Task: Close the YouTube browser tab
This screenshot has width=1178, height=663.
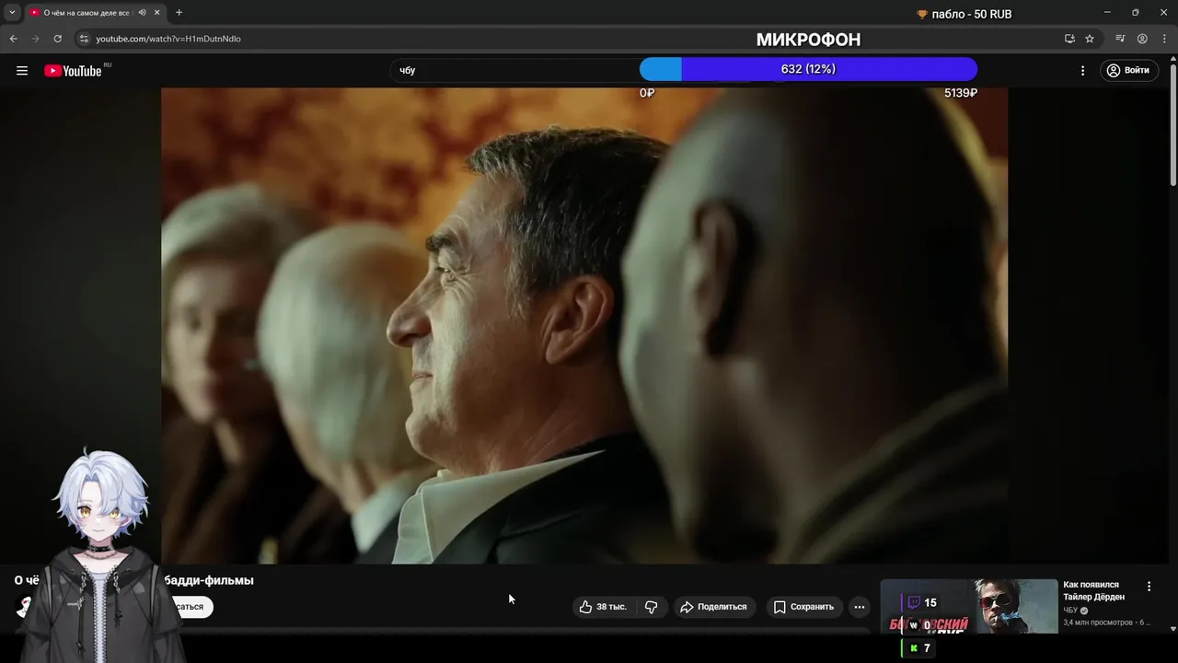Action: coord(157,13)
